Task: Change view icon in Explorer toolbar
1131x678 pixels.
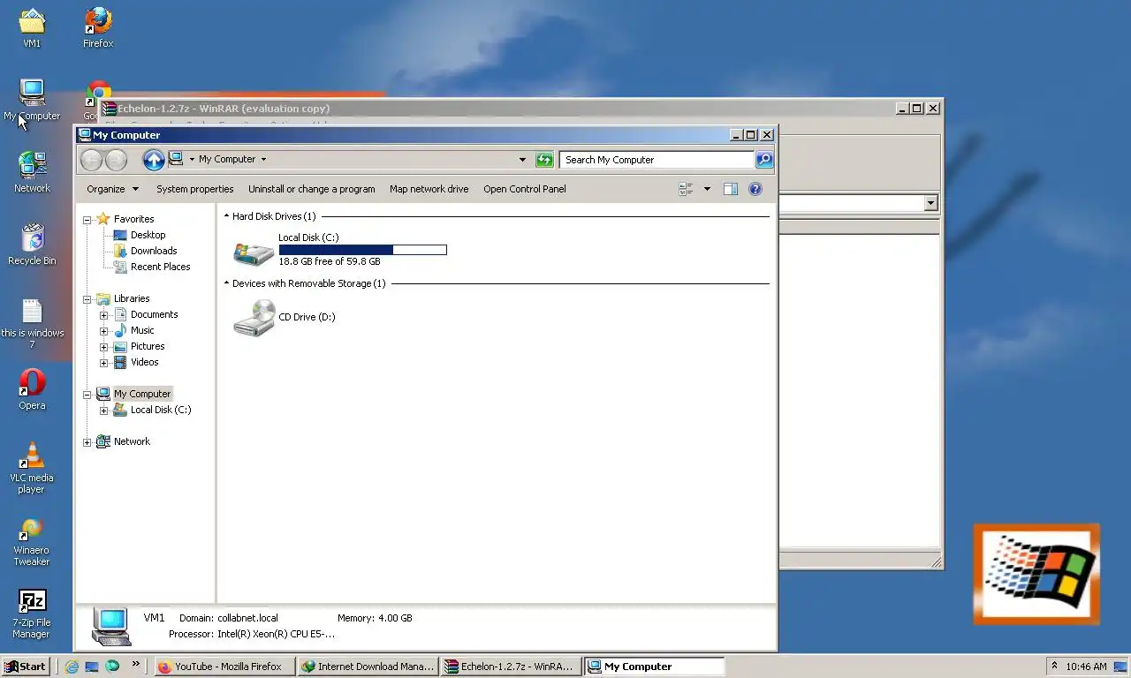Action: click(x=686, y=189)
